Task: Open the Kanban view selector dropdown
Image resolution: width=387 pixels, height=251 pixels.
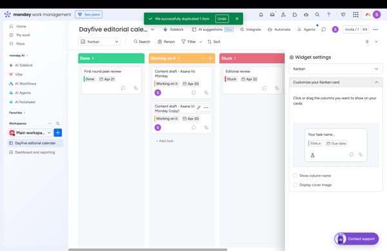Action: (x=99, y=42)
